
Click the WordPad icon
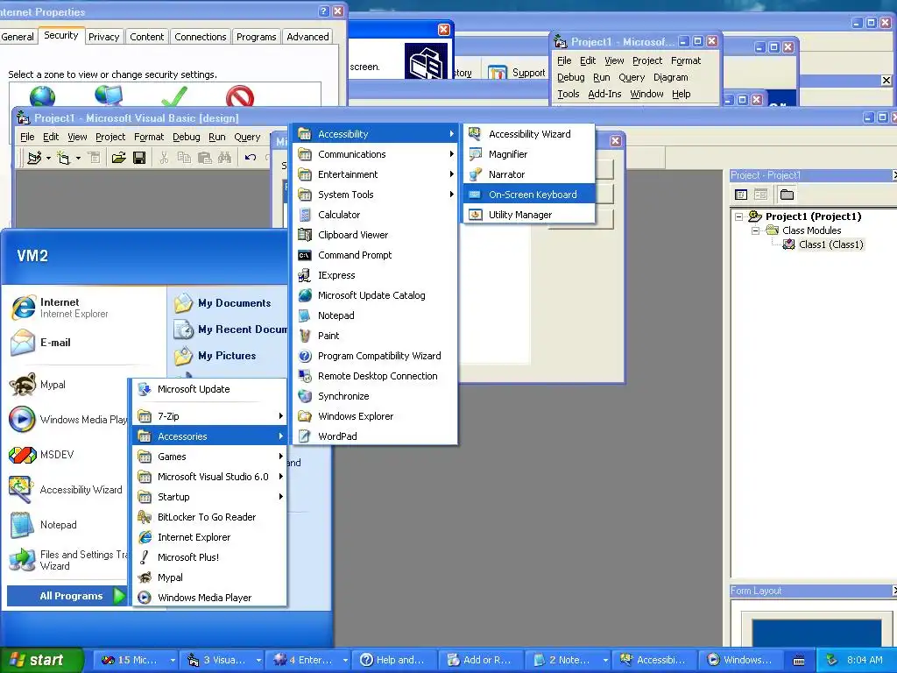(x=305, y=436)
